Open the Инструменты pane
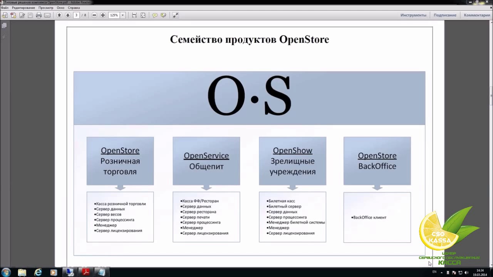 (413, 15)
